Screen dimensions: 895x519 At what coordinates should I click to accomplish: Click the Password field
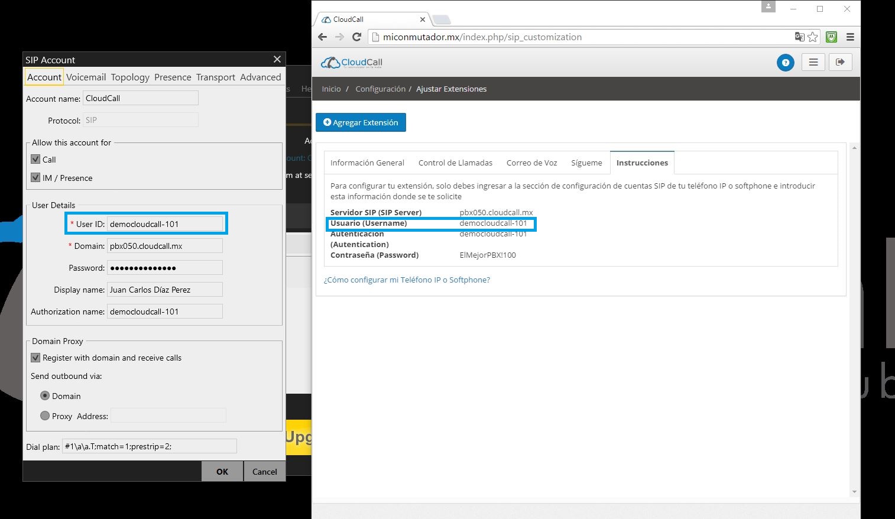pyautogui.click(x=165, y=267)
